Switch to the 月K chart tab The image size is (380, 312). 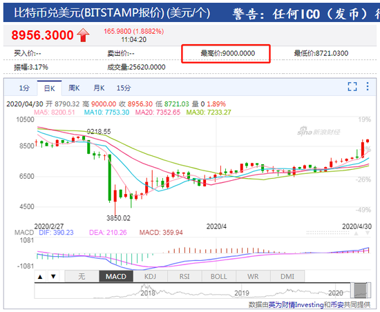[99, 88]
